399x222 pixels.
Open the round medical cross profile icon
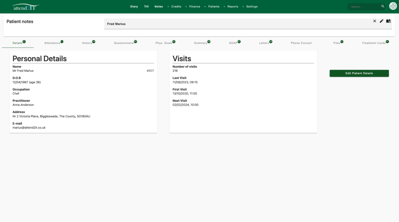tap(393, 6)
